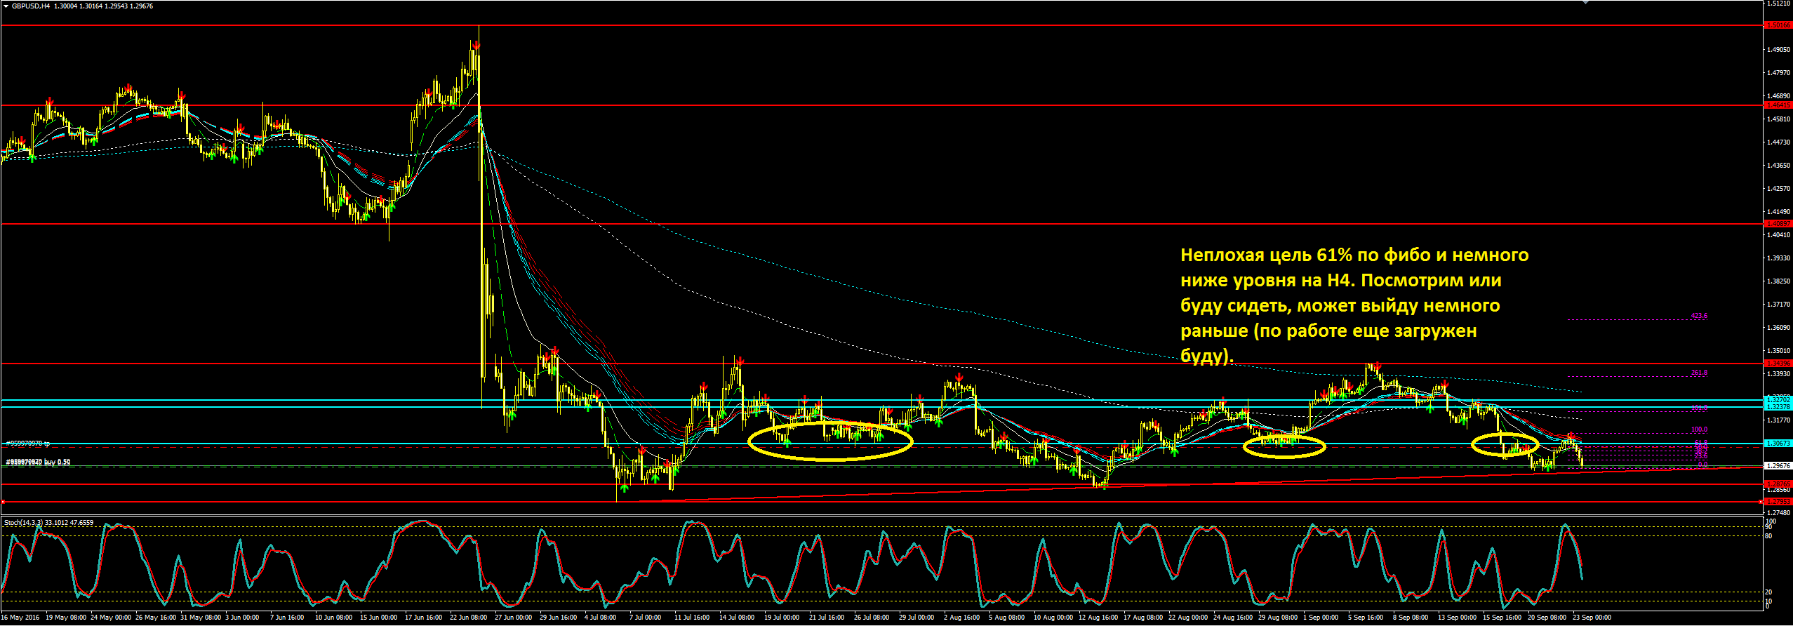
Task: Select the red price label 1.50166
Action: (1778, 25)
